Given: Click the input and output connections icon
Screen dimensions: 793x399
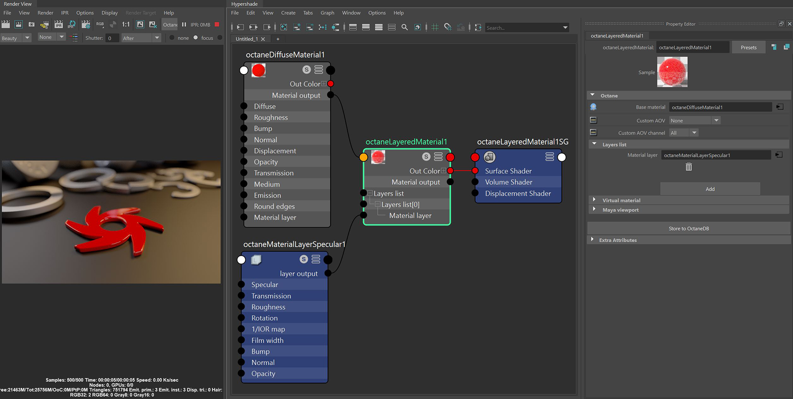Looking at the screenshot, I should point(253,27).
